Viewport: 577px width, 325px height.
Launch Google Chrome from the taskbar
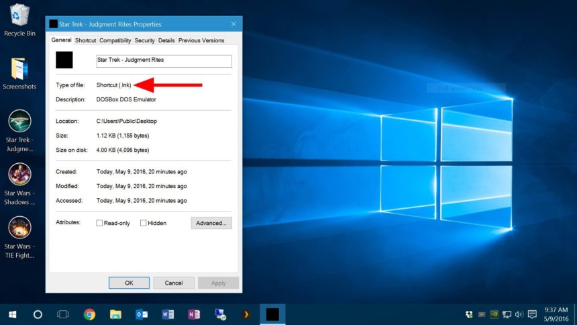89,314
